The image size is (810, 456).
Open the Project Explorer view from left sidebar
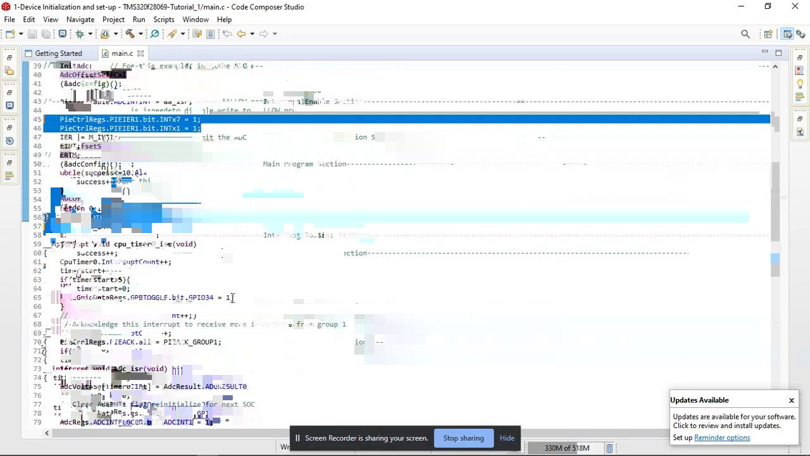(9, 71)
